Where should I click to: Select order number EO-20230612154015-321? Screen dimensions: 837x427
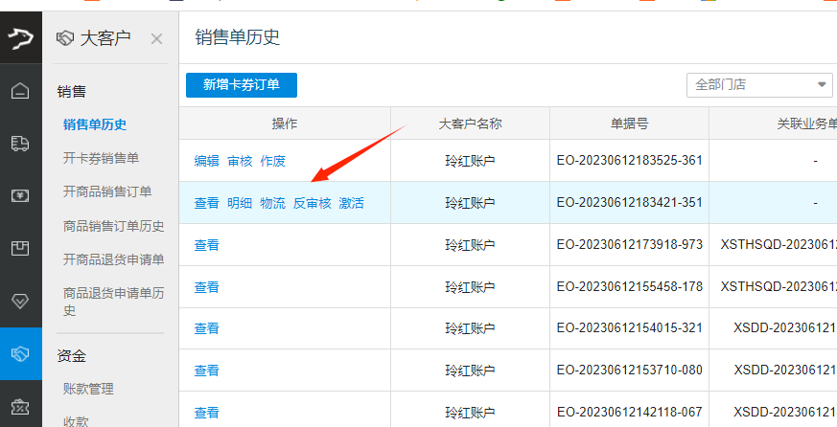coord(629,327)
